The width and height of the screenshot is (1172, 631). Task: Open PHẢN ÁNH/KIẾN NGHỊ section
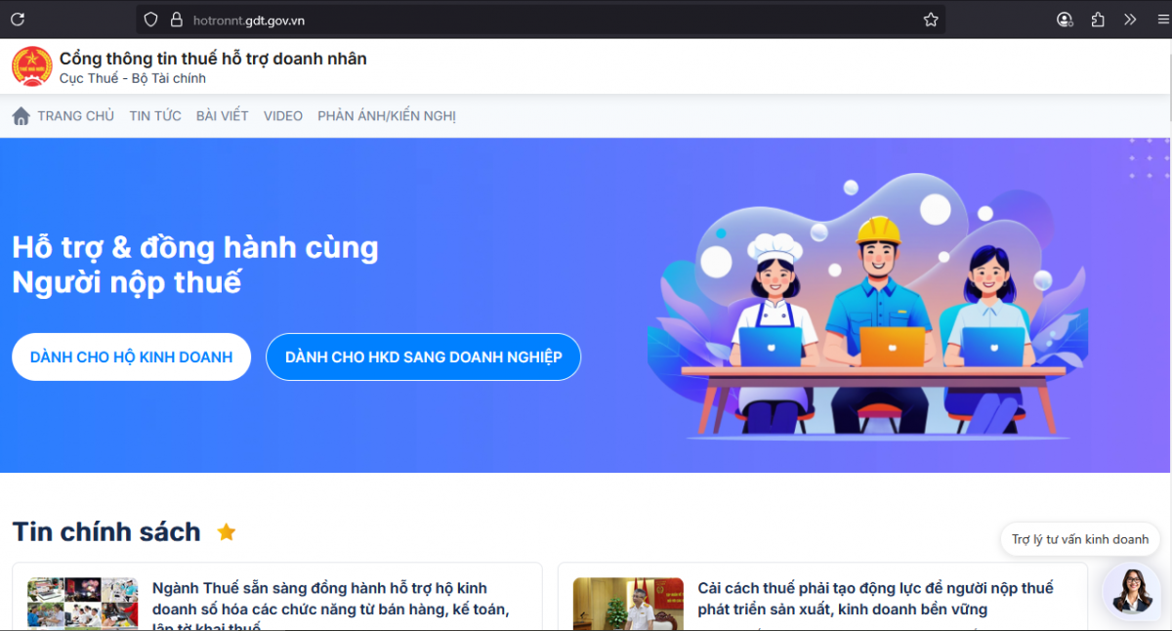[386, 115]
